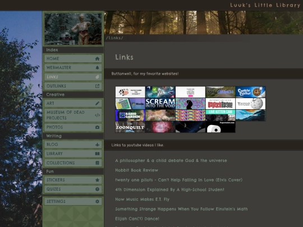Click the Luuk's Little Library site title
303x227 pixels.
(265, 5)
